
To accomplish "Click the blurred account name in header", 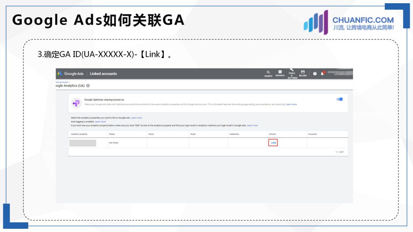I will [340, 73].
